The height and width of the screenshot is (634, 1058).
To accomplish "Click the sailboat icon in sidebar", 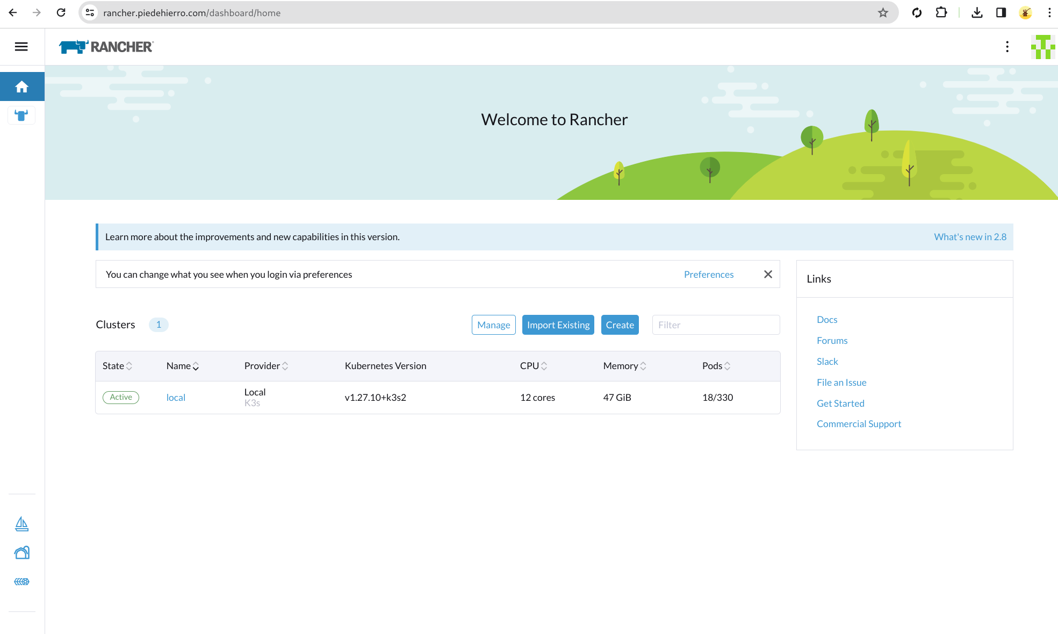I will click(x=22, y=523).
